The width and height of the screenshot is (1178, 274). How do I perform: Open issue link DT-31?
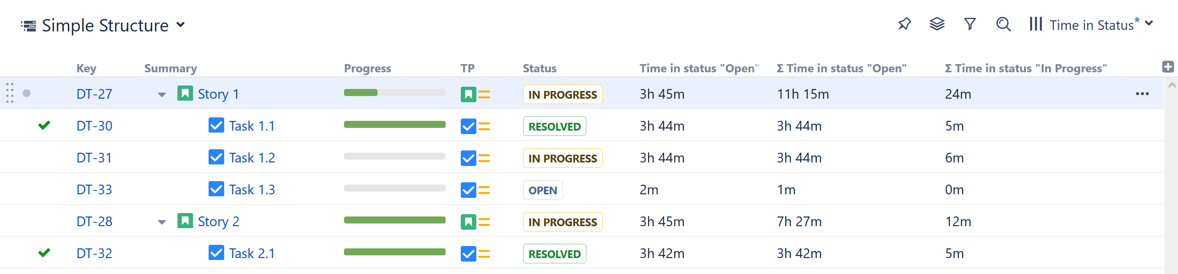[x=94, y=157]
